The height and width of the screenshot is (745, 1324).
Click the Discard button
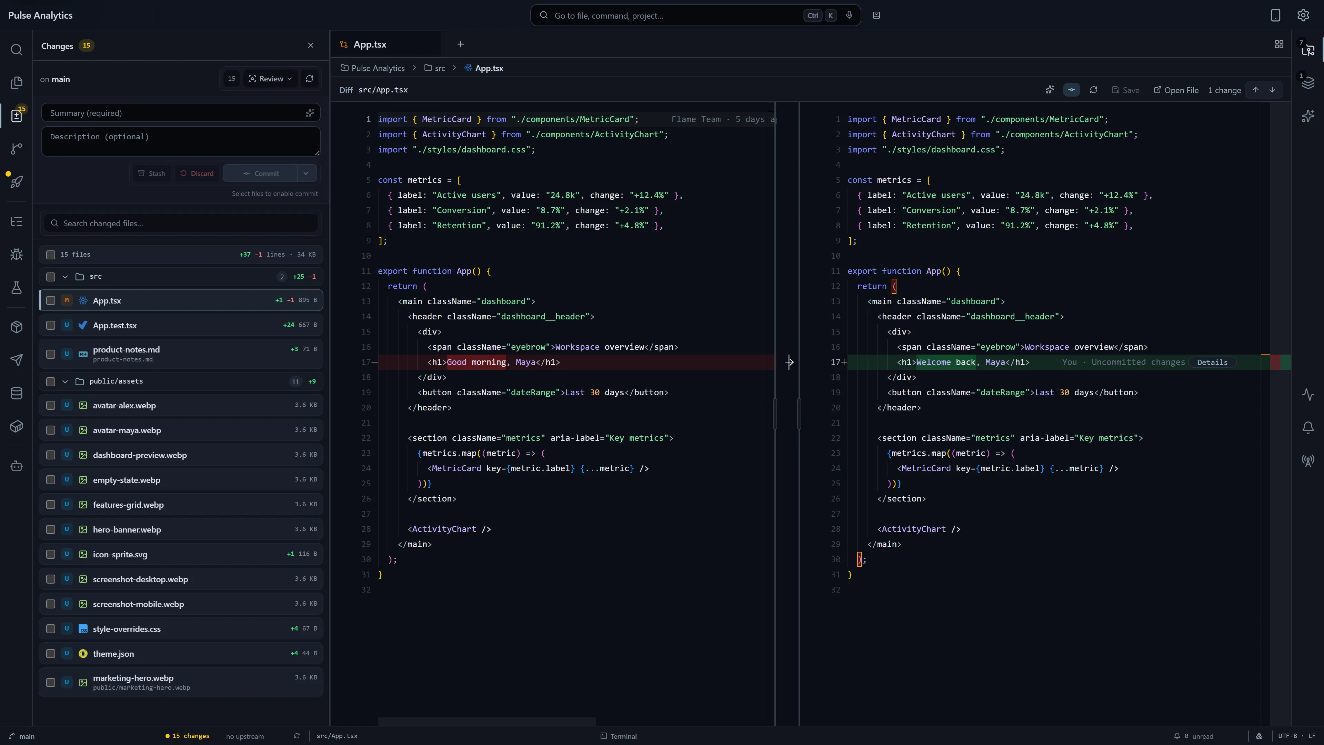coord(197,173)
